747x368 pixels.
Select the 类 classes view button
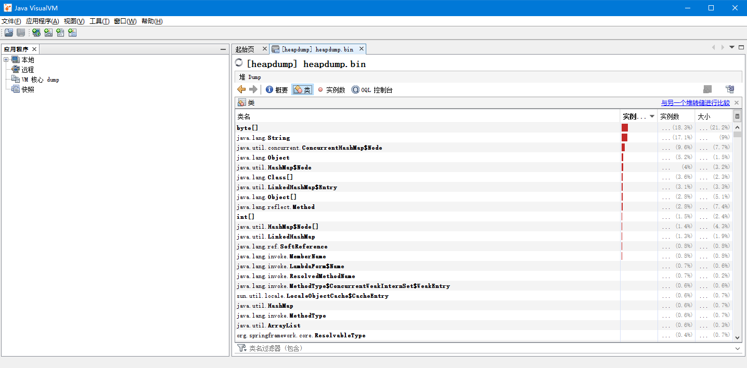302,90
